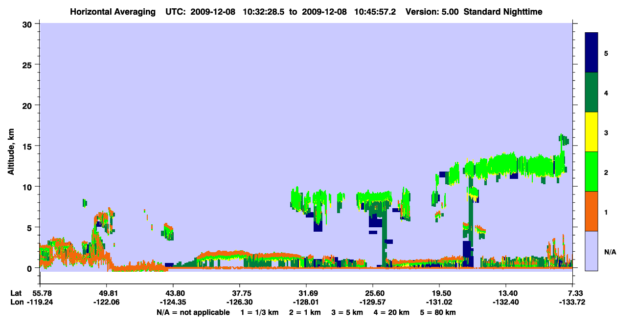Click the lavender N/A colorbar segment
Image resolution: width=636 pixels, height=326 pixels.
[591, 251]
